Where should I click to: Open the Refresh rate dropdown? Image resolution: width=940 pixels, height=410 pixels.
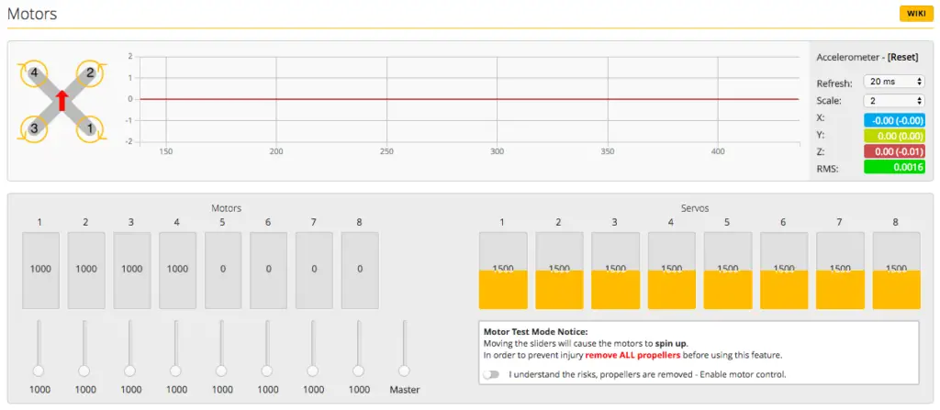(x=893, y=83)
